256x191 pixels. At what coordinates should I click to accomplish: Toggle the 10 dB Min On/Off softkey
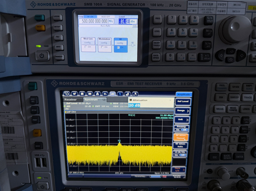pyautogui.click(x=180, y=154)
